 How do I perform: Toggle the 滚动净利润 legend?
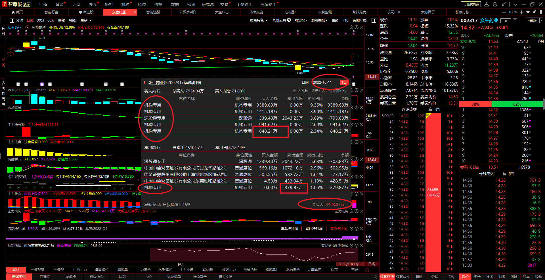(x=338, y=229)
